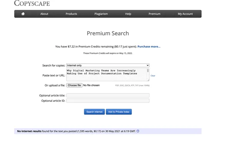Click the Choose file button

click(x=74, y=85)
